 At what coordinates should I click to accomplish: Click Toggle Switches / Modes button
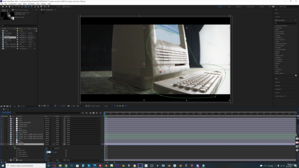point(53,162)
